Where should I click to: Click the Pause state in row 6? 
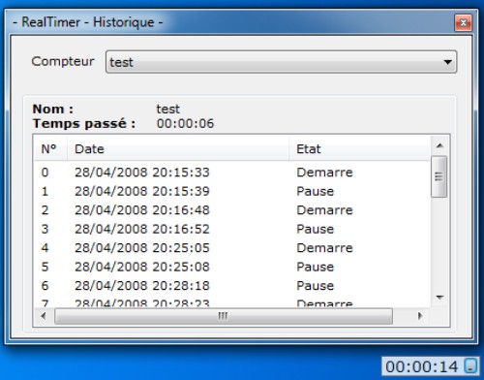316,286
